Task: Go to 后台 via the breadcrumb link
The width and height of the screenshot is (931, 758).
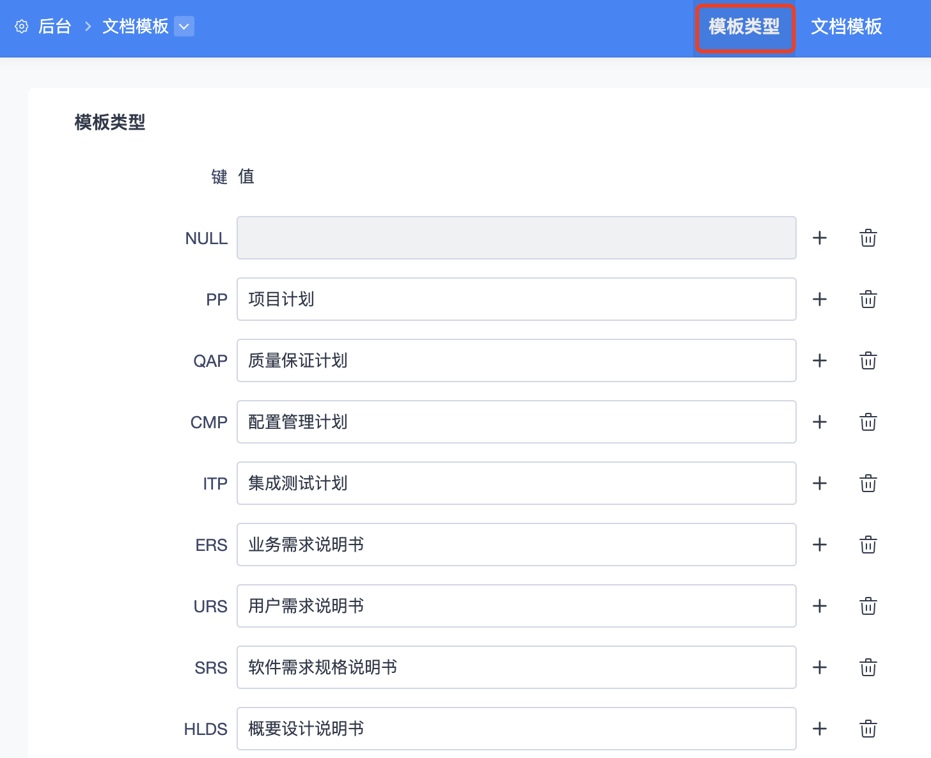Action: click(54, 27)
